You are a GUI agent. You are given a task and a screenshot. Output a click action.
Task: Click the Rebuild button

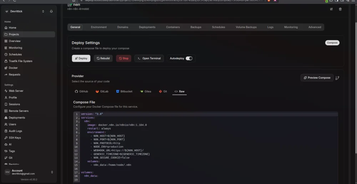pos(103,58)
